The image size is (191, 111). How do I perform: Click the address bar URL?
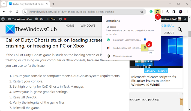coord(71,12)
